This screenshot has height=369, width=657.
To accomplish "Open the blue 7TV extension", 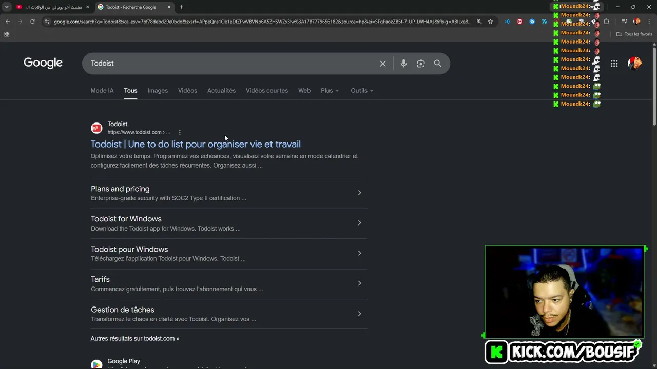I will pos(544,22).
